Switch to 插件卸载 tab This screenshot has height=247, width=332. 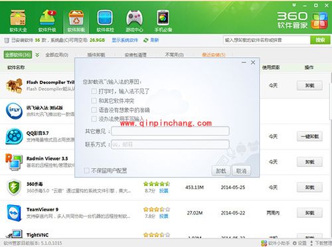[x=96, y=54]
